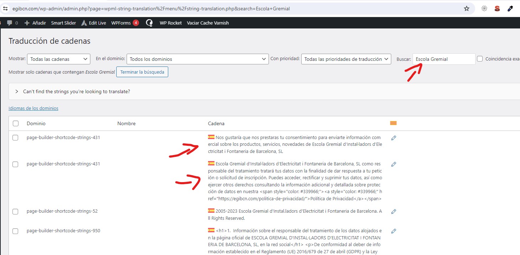
Task: Open the WPForms admin bar menu
Action: coord(125,23)
